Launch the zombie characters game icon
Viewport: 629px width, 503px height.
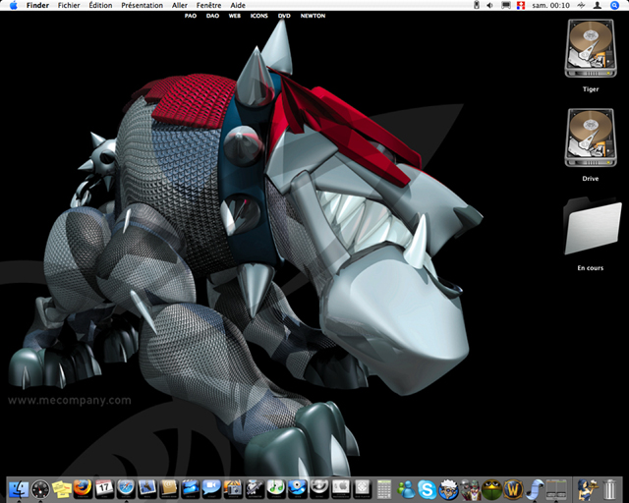coord(470,489)
